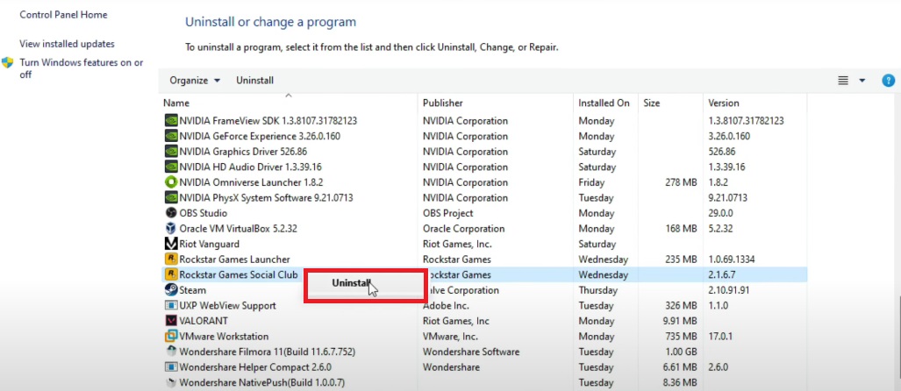The image size is (901, 391).
Task: Click the OBS Studio icon
Action: (171, 213)
